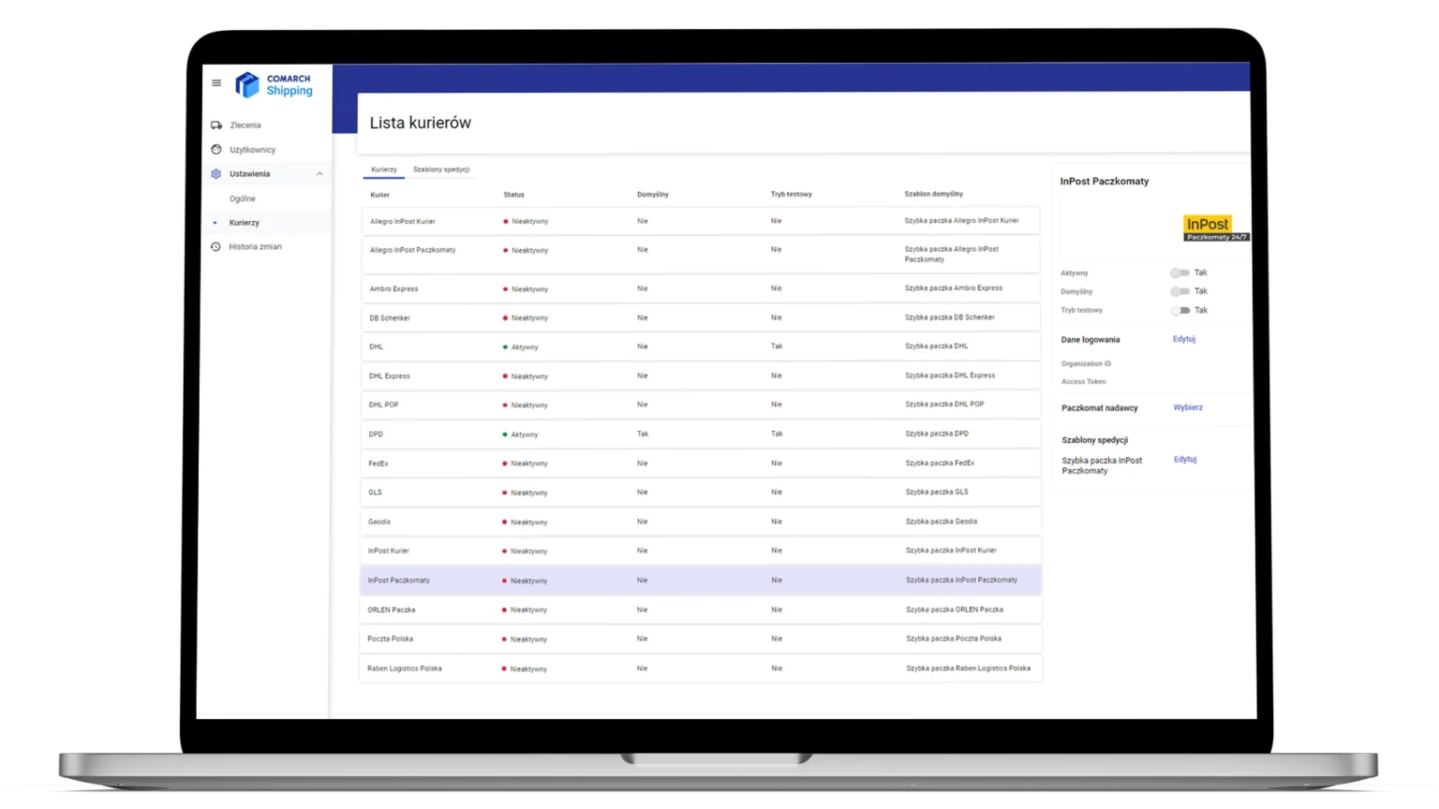The width and height of the screenshot is (1439, 809).
Task: Toggle the Domyślny switch
Action: coord(1179,291)
